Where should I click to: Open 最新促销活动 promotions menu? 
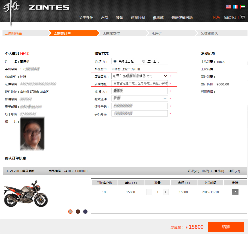coord(182,18)
